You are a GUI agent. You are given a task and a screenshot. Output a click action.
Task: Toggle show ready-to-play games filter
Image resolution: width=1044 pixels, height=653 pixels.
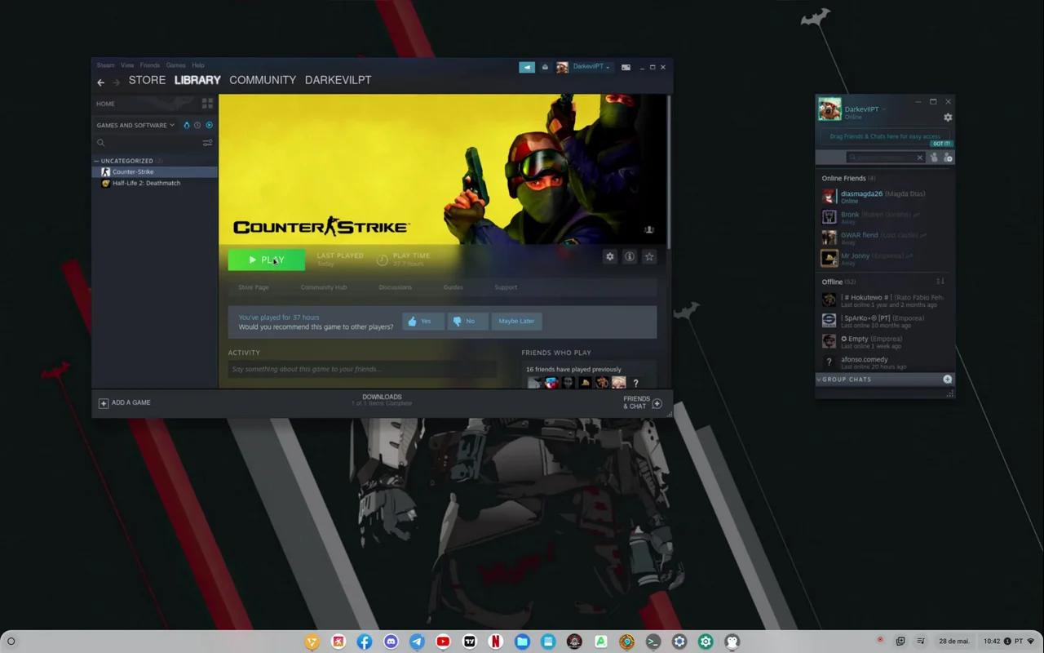[x=209, y=125]
